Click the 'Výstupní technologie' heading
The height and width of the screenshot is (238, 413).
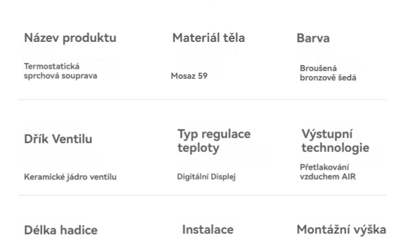335,140
